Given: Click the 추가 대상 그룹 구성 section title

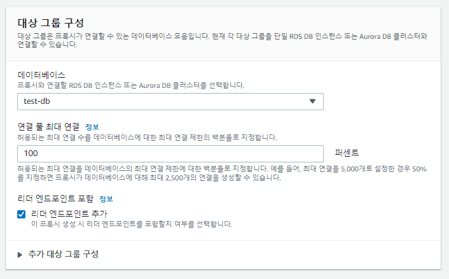Looking at the screenshot, I should point(64,254).
